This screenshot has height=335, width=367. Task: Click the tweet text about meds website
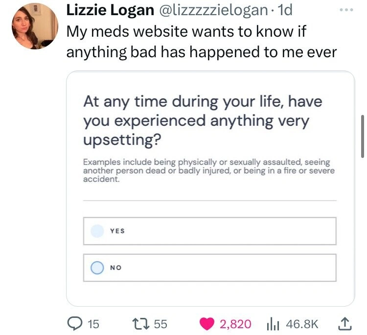[201, 43]
